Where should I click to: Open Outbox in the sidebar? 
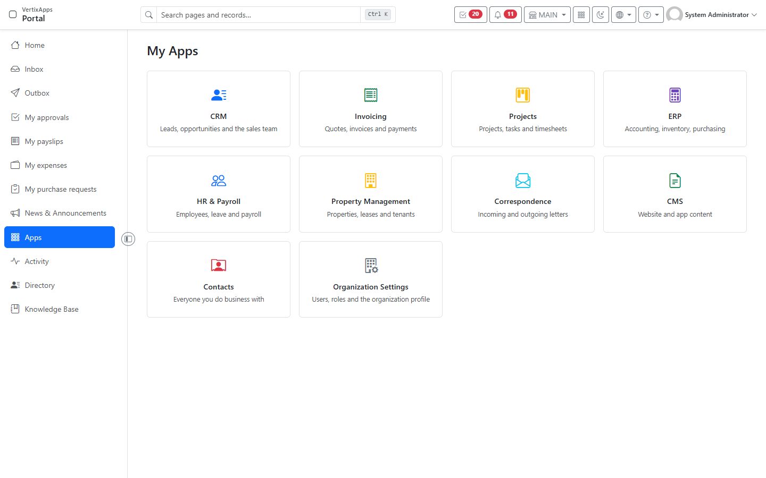point(60,93)
